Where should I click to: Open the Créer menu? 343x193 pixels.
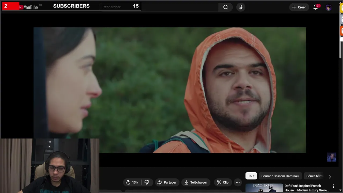(299, 7)
